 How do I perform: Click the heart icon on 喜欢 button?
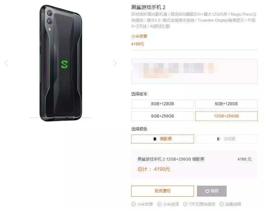(207, 191)
